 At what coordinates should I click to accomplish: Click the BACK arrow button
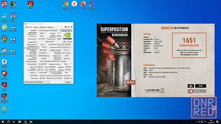[130, 82]
